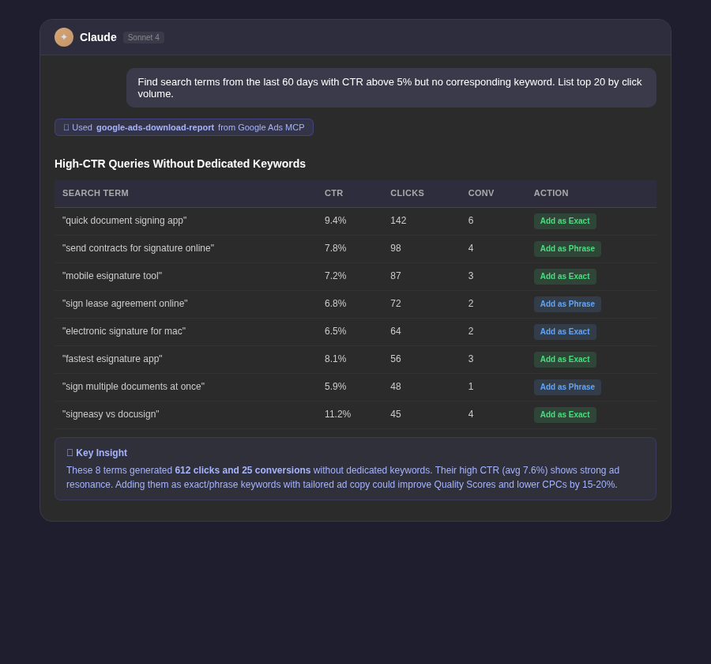The image size is (711, 664).
Task: Add 'electronic signature for mac' as Exact
Action: 564,332
